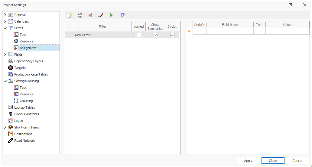The image size is (312, 167).
Task: Select Grouping under Sorting/Grouping
Action: [26, 101]
